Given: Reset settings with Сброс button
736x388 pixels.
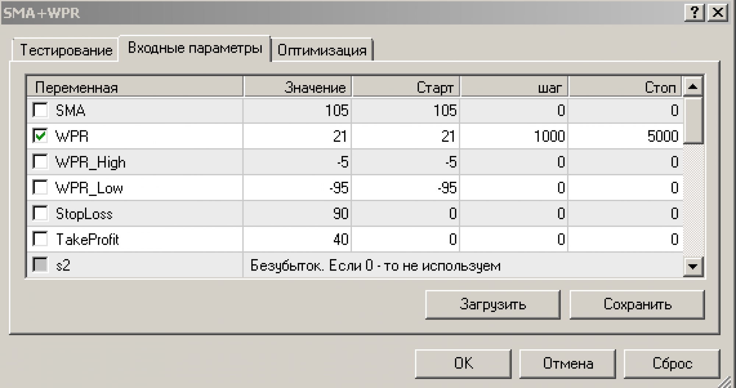Looking at the screenshot, I should coord(672,364).
